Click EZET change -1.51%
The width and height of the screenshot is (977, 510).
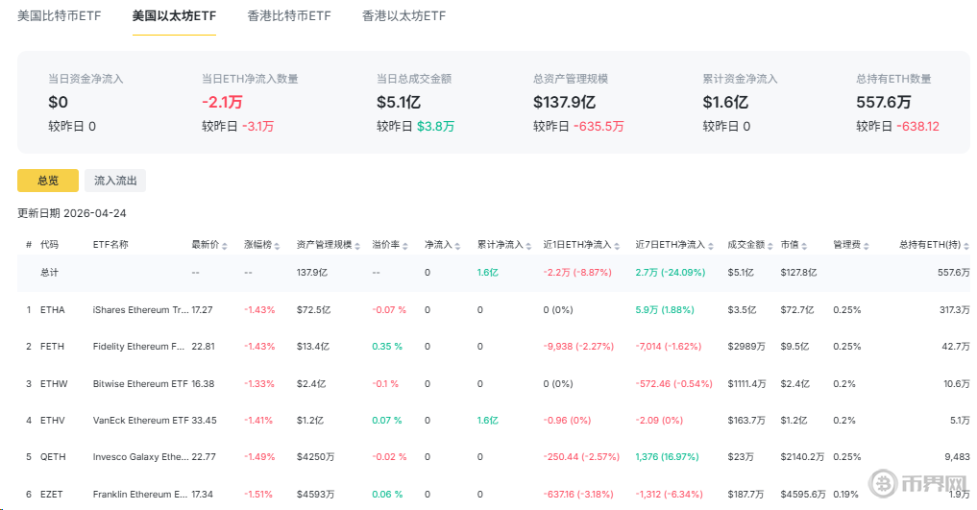(x=258, y=494)
